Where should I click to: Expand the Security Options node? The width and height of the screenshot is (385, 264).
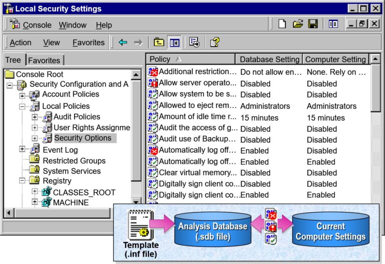pyautogui.click(x=35, y=138)
